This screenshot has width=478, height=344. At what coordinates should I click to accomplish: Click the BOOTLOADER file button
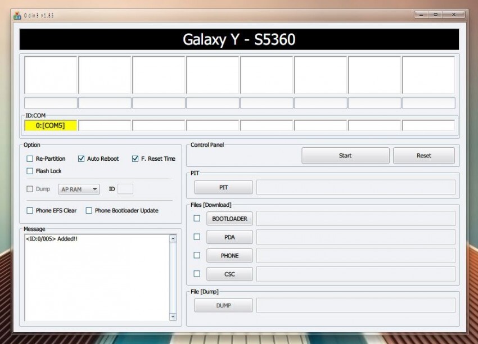point(229,219)
